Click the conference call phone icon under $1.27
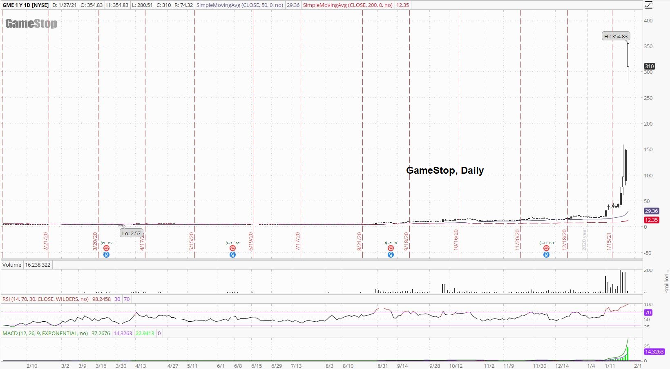The image size is (670, 369). tap(107, 248)
